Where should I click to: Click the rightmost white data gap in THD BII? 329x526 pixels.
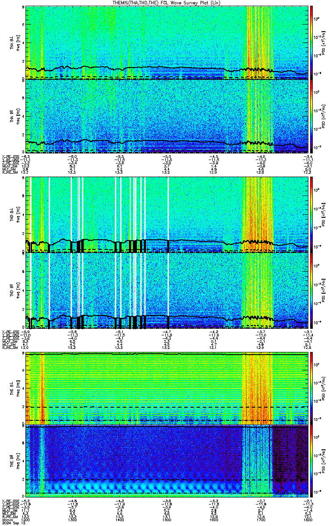[x=168, y=285]
